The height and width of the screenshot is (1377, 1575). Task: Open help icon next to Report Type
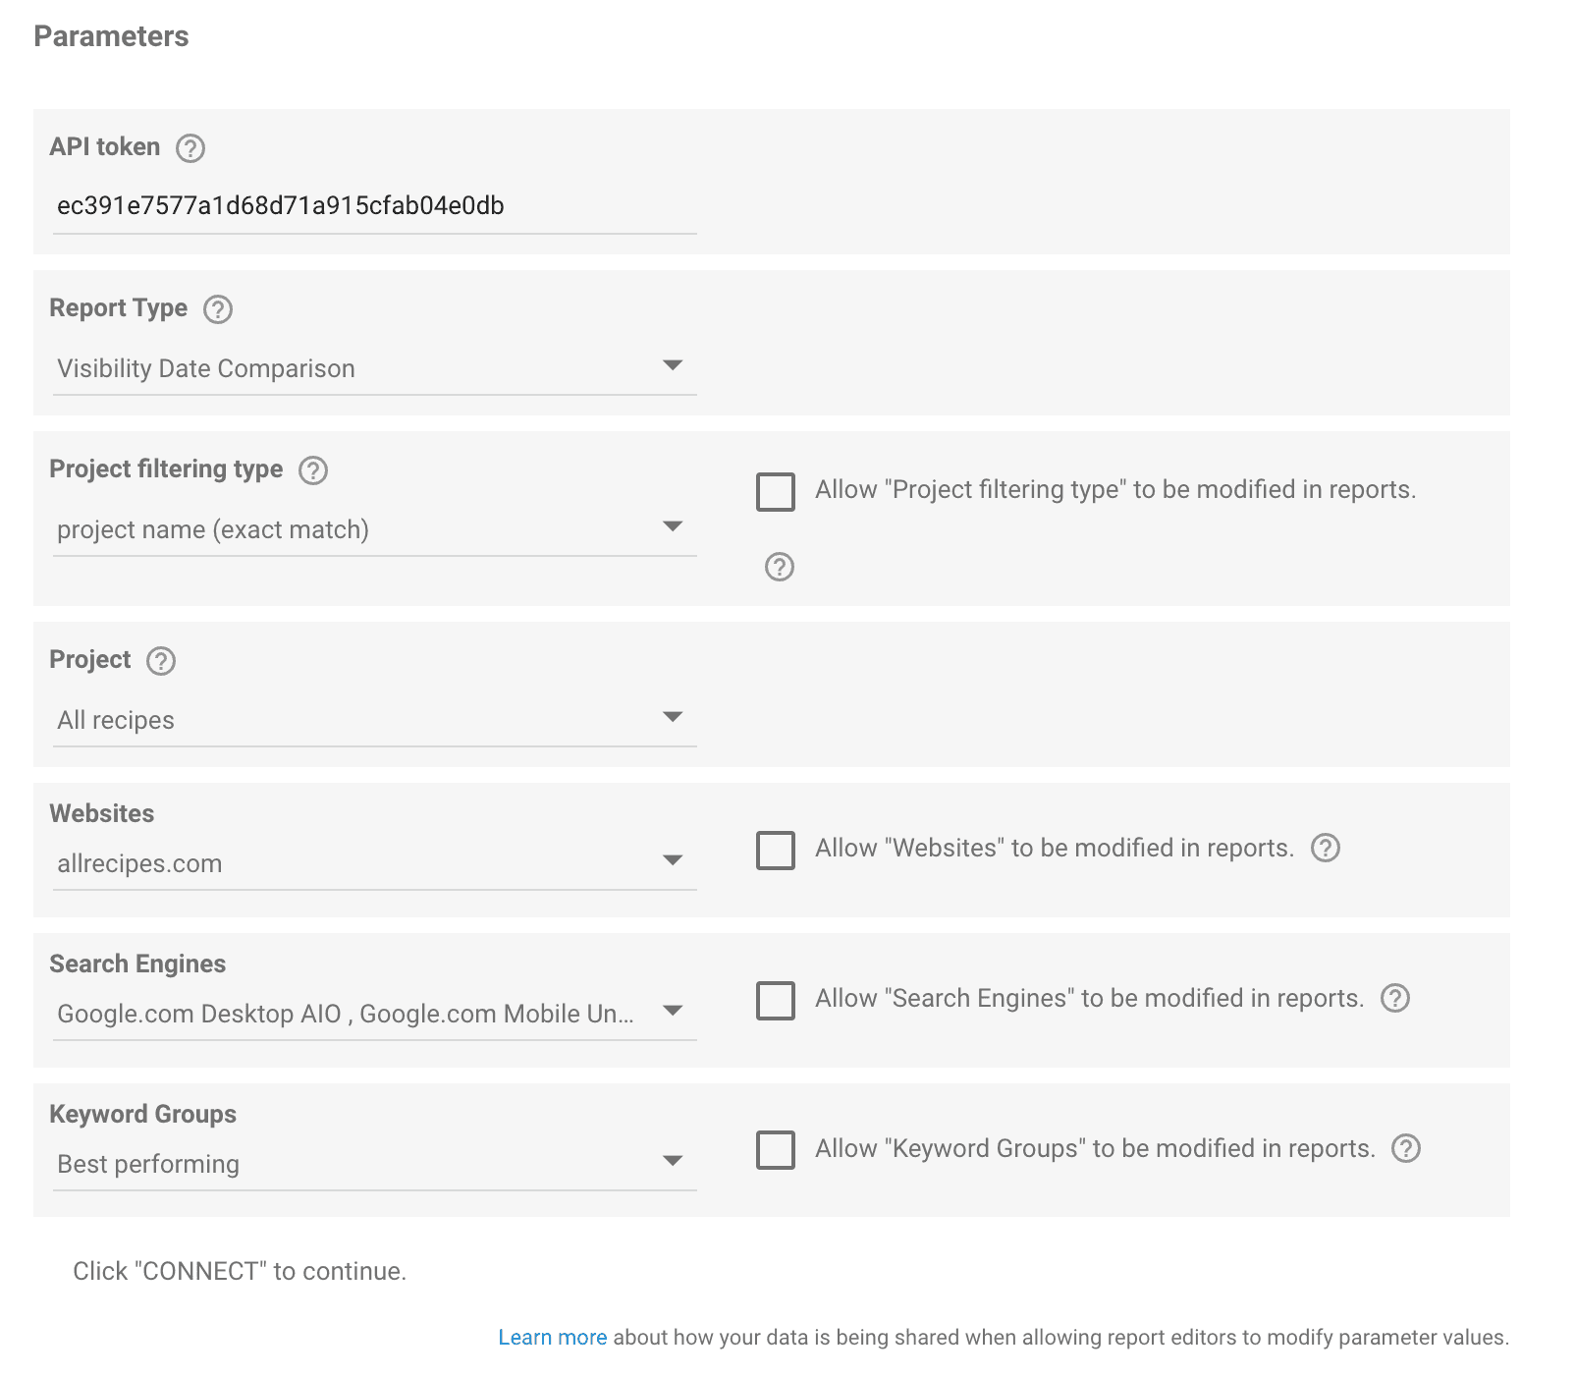click(x=217, y=309)
